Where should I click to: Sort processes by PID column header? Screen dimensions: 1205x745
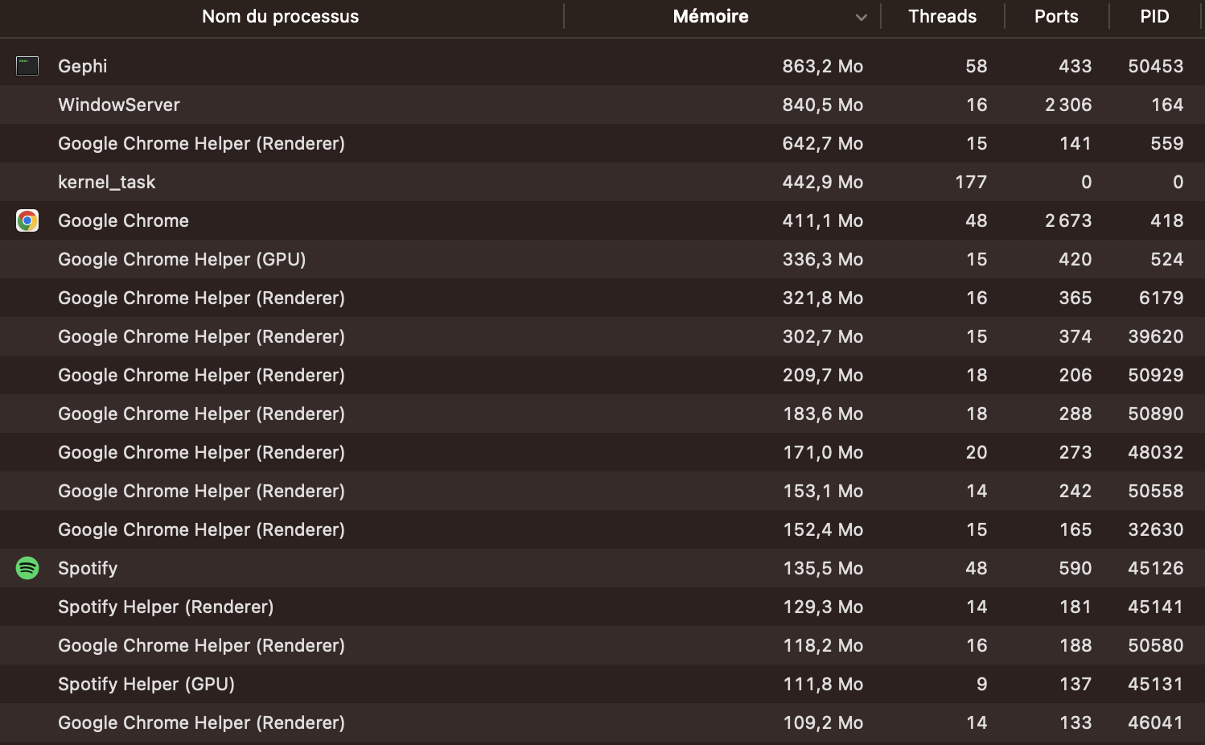[1154, 17]
